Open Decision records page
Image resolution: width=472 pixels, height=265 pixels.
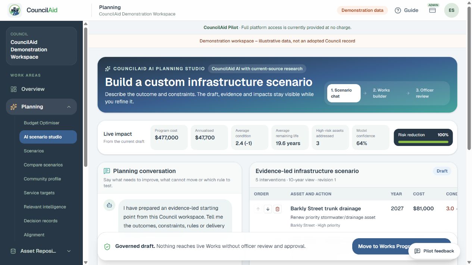point(48,221)
